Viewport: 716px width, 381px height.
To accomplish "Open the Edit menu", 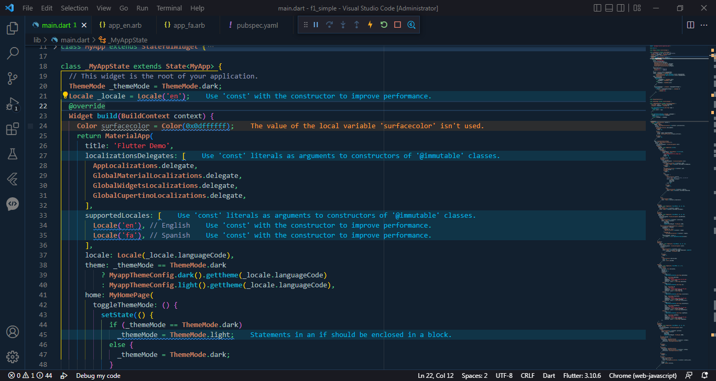I will point(47,8).
